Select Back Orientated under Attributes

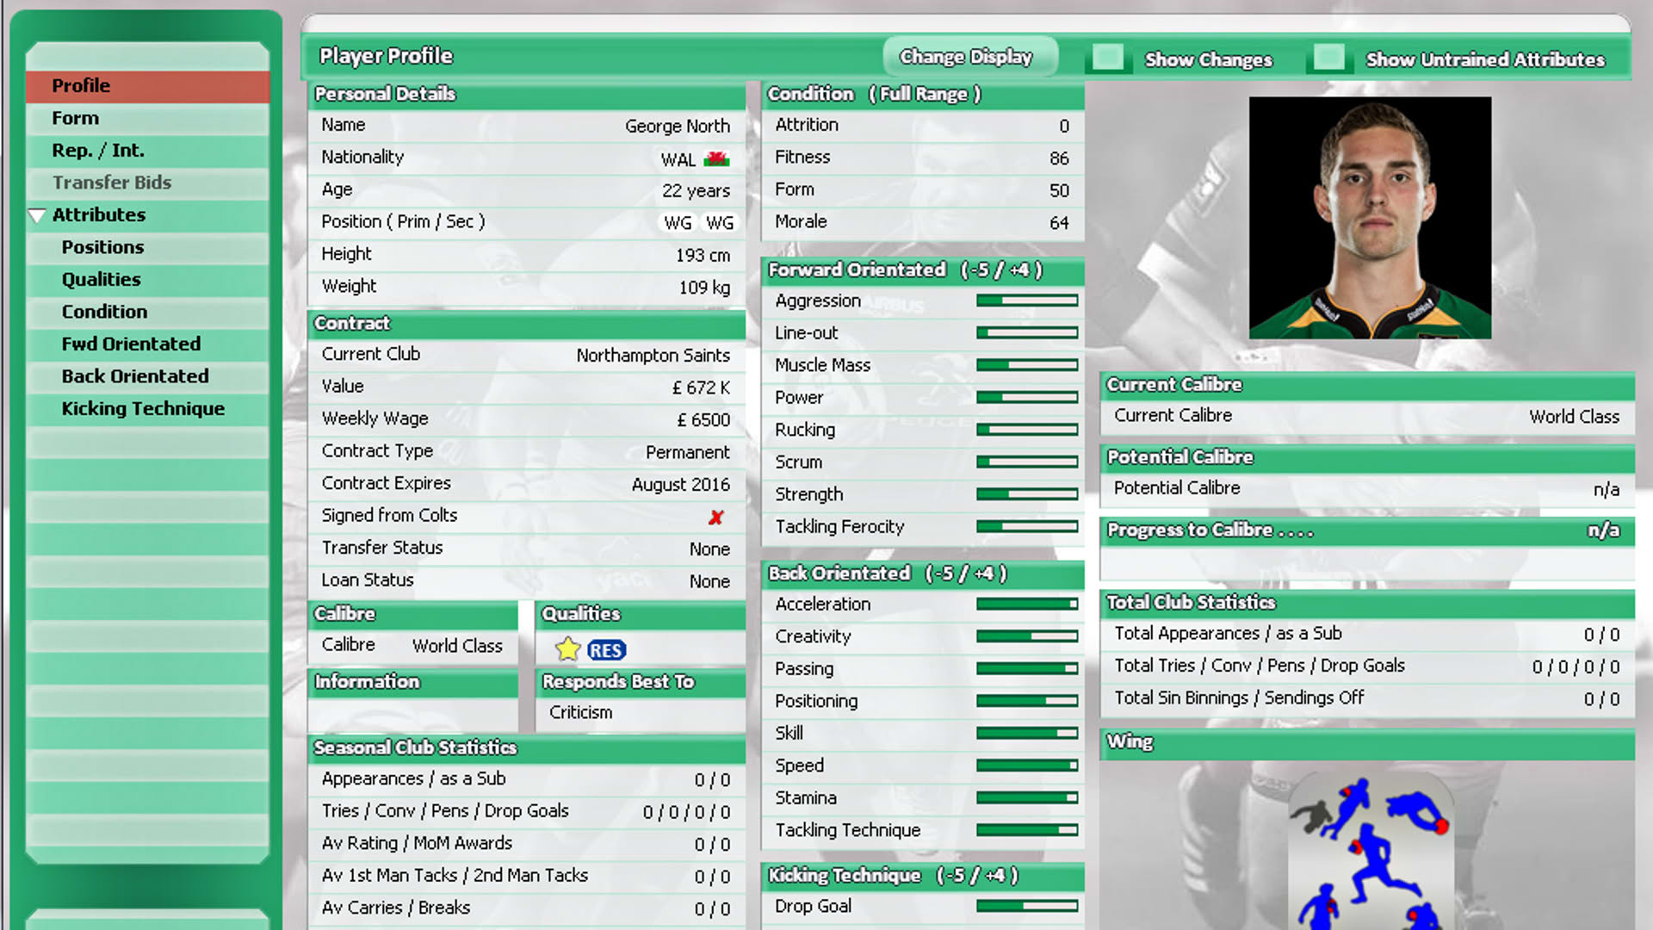tap(147, 376)
